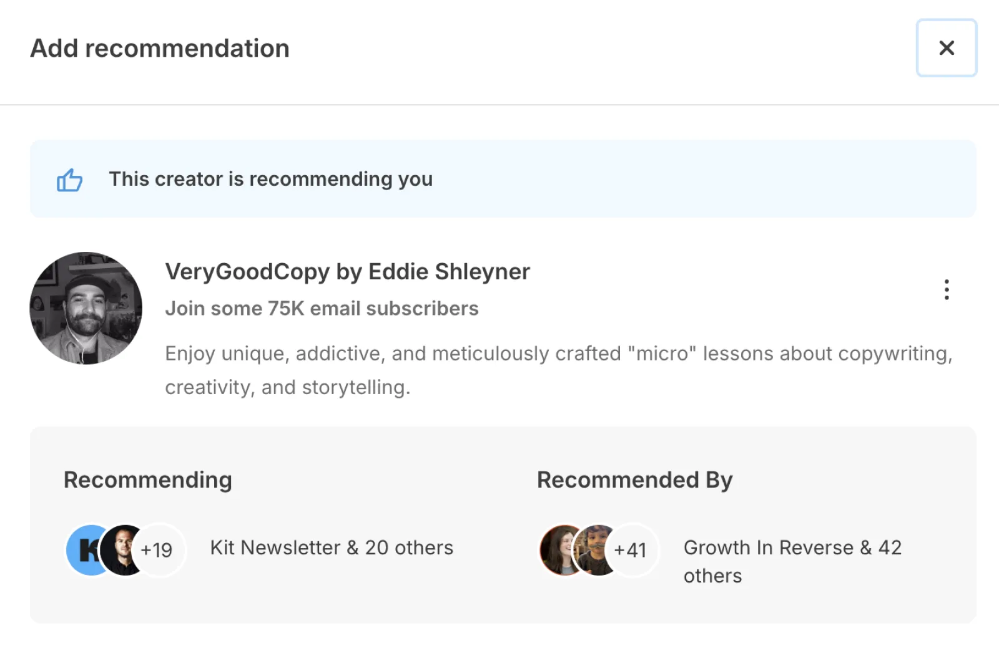Click Eddie Shleyner's profile photo

pos(86,308)
